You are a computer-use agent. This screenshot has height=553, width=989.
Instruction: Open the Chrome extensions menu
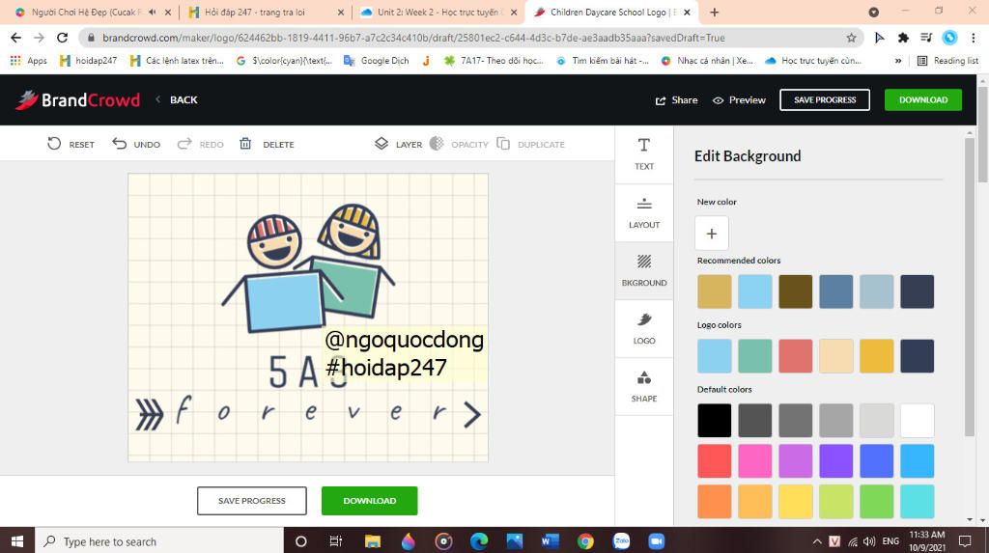903,38
